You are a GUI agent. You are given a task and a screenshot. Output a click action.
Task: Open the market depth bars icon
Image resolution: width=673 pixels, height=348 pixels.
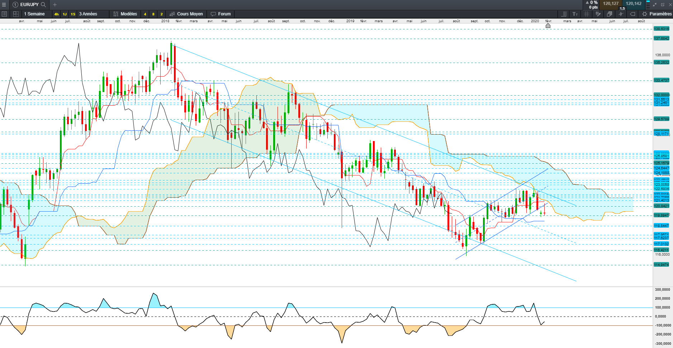(648, 4)
